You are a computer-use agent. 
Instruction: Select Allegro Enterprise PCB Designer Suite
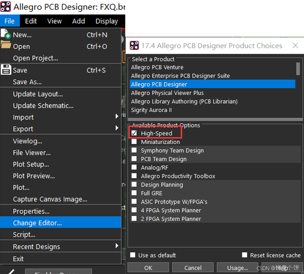(212, 76)
